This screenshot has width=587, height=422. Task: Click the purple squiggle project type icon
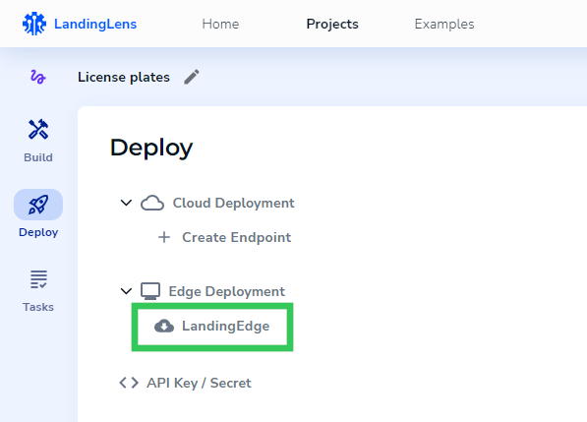37,77
